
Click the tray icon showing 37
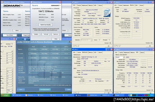click(x=141, y=95)
